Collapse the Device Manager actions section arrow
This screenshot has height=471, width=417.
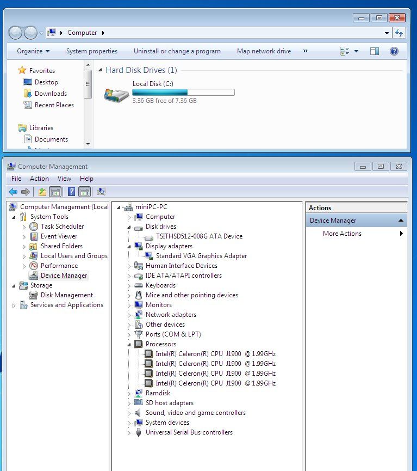401,221
